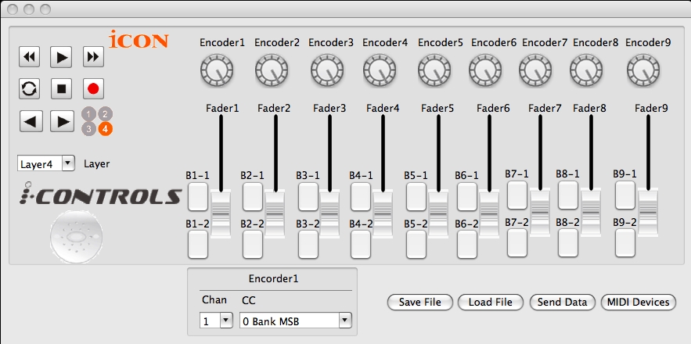Select the Encoder4 knob
The height and width of the screenshot is (344, 691).
click(380, 70)
